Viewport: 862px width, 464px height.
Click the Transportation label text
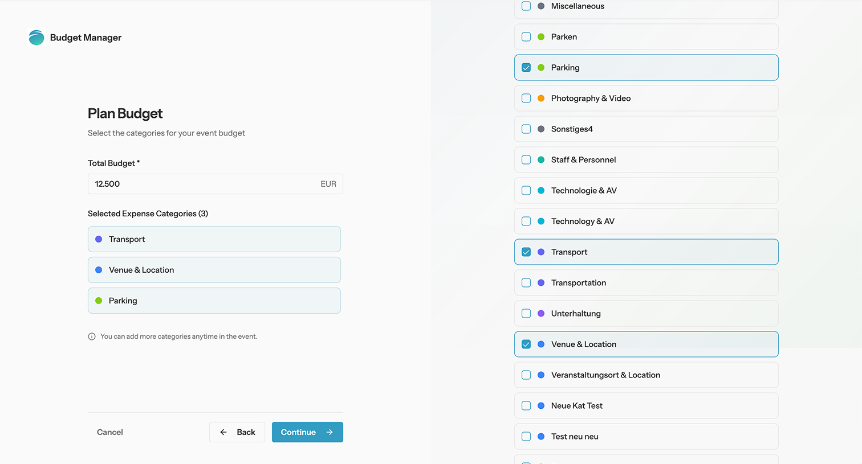(579, 283)
